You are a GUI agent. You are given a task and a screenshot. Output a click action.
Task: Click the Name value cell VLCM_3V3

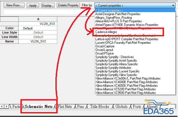tap(38, 42)
